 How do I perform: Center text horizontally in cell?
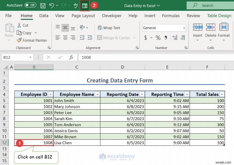[x=65, y=38]
